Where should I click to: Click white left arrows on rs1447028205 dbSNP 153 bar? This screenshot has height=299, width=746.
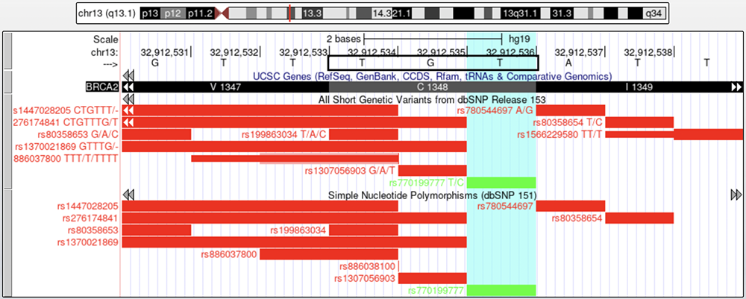129,110
